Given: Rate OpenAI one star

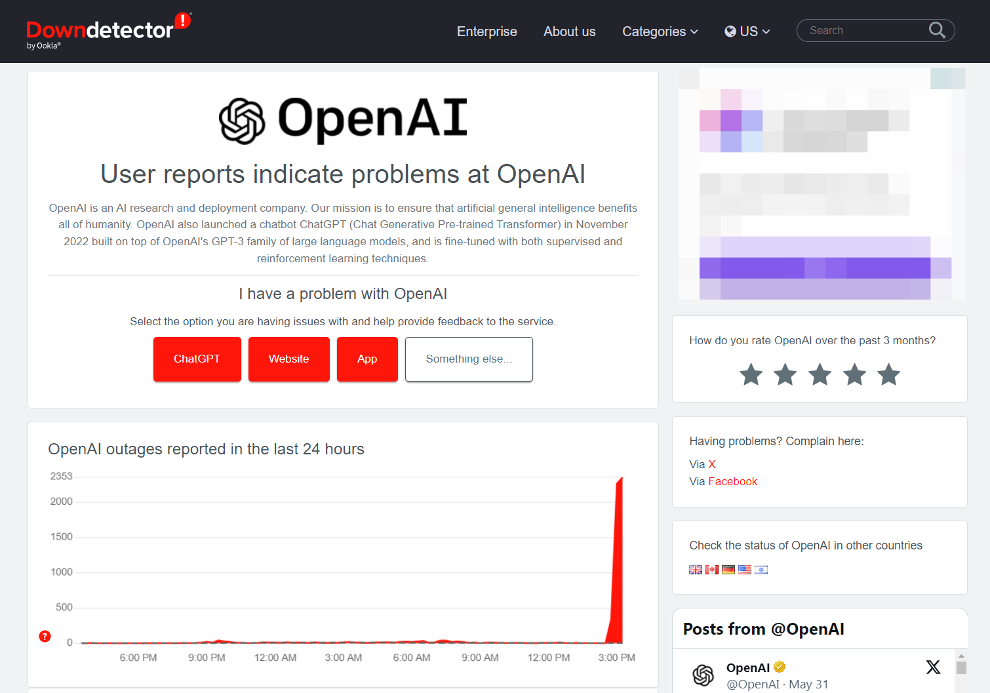Looking at the screenshot, I should coord(751,374).
